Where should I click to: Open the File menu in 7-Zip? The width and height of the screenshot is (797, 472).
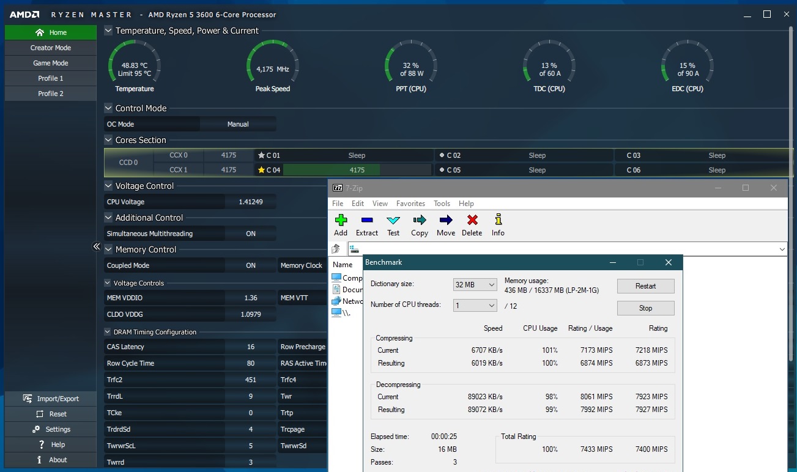tap(338, 204)
